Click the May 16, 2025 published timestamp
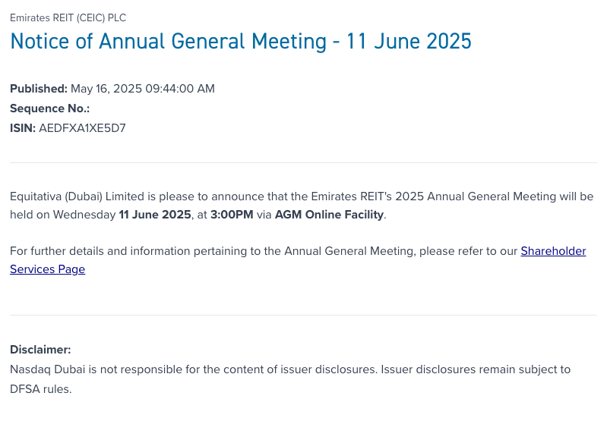 click(143, 89)
